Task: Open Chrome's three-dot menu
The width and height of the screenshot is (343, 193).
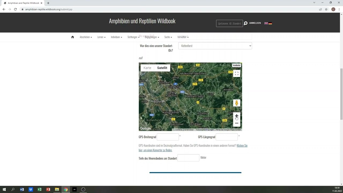Action: (339, 9)
